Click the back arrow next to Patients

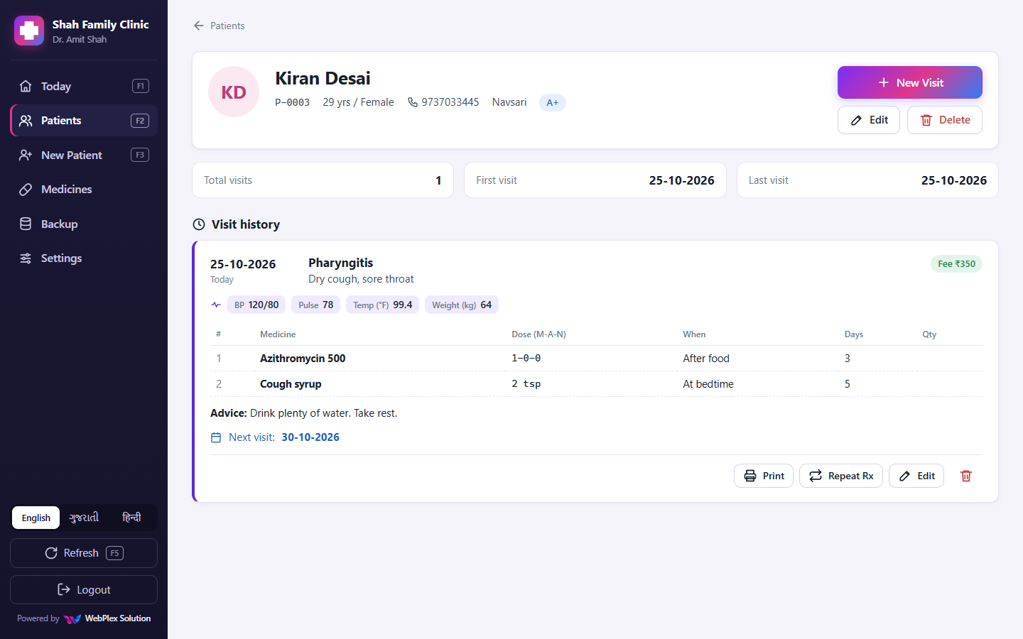tap(199, 26)
